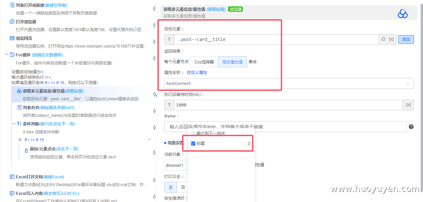Viewport: 423px width, 202px height.
Task: Select 否 for 打印日志
Action: 183,187
